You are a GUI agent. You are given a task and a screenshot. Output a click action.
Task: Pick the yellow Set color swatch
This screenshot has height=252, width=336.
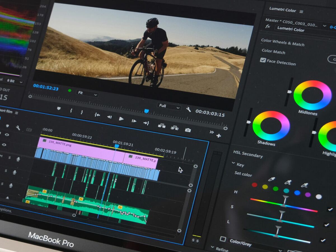[265, 187]
